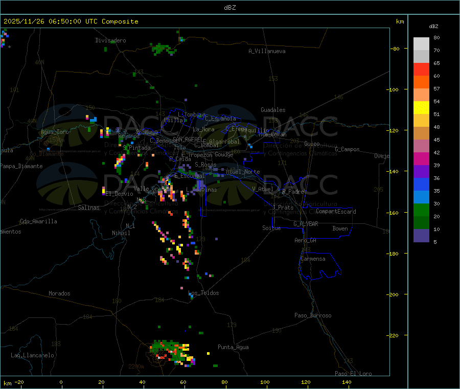This screenshot has width=460, height=389.
Task: Click the 'El_Desvio' map label
Action: (x=120, y=194)
